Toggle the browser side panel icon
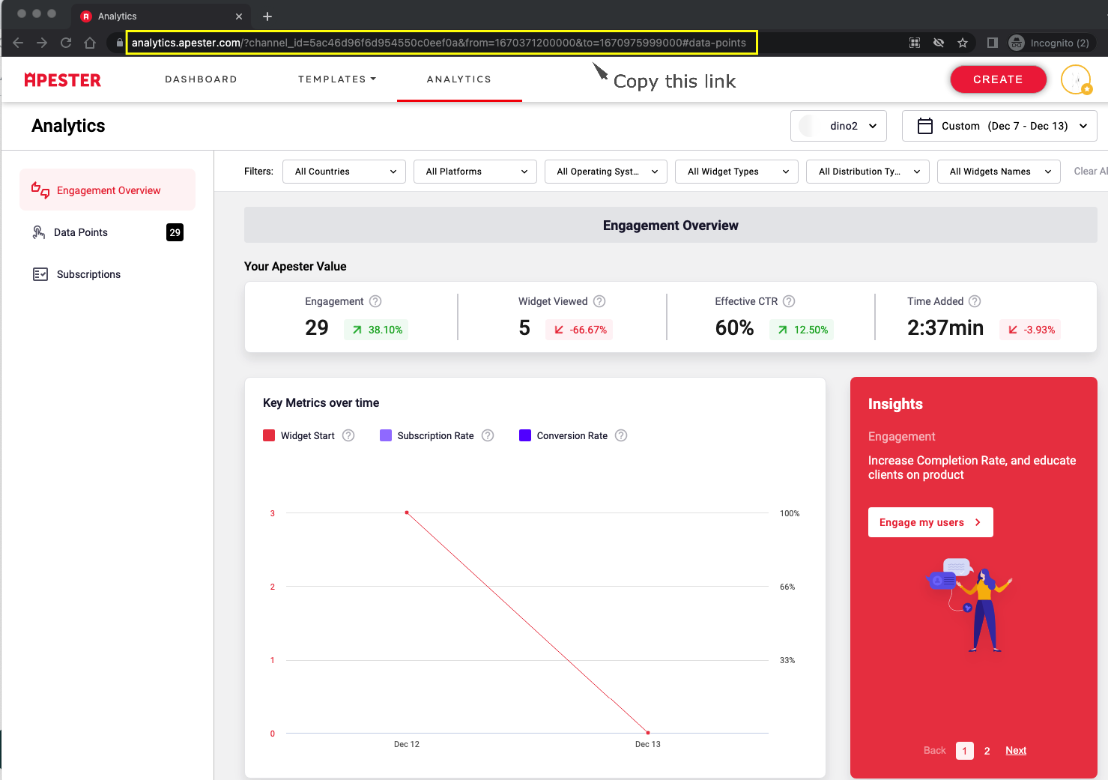Image resolution: width=1108 pixels, height=780 pixels. tap(993, 43)
